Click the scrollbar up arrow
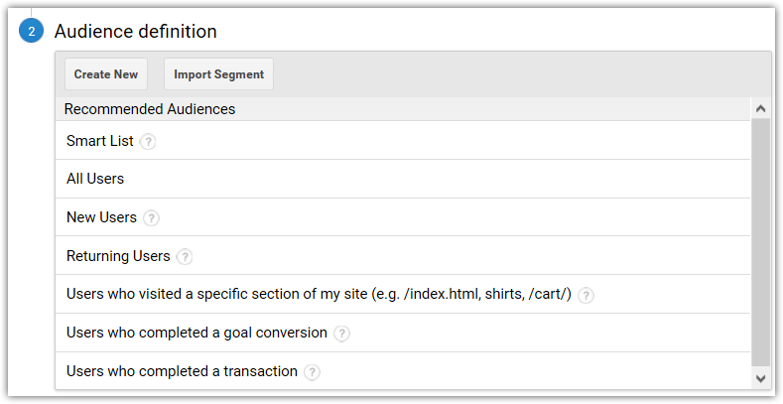783x404 pixels. coord(760,108)
